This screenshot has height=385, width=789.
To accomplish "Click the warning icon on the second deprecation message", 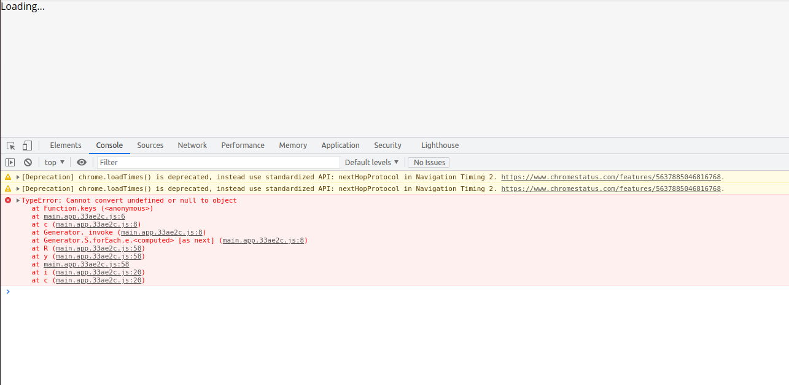I will [x=7, y=189].
